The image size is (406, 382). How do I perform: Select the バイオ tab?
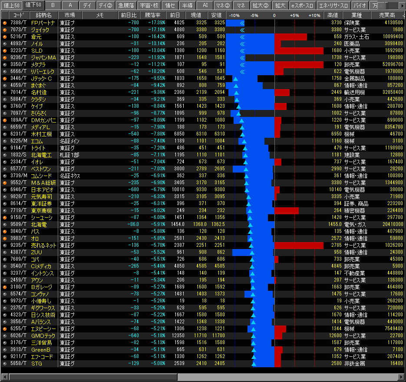[x=360, y=5]
